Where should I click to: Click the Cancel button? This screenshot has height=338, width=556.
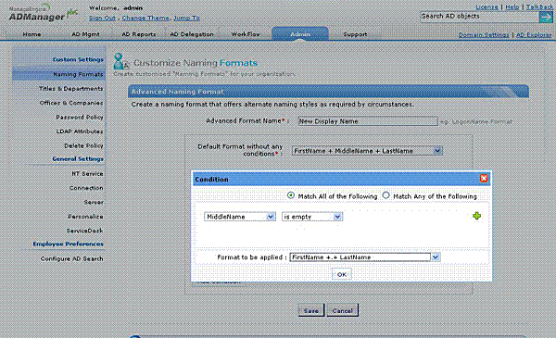tap(342, 310)
